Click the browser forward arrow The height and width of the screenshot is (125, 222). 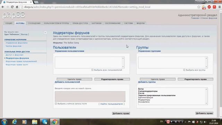pos(8,7)
